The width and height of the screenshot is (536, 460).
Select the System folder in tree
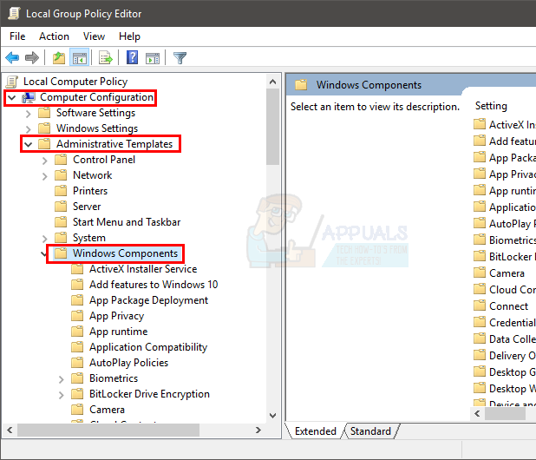(x=88, y=238)
